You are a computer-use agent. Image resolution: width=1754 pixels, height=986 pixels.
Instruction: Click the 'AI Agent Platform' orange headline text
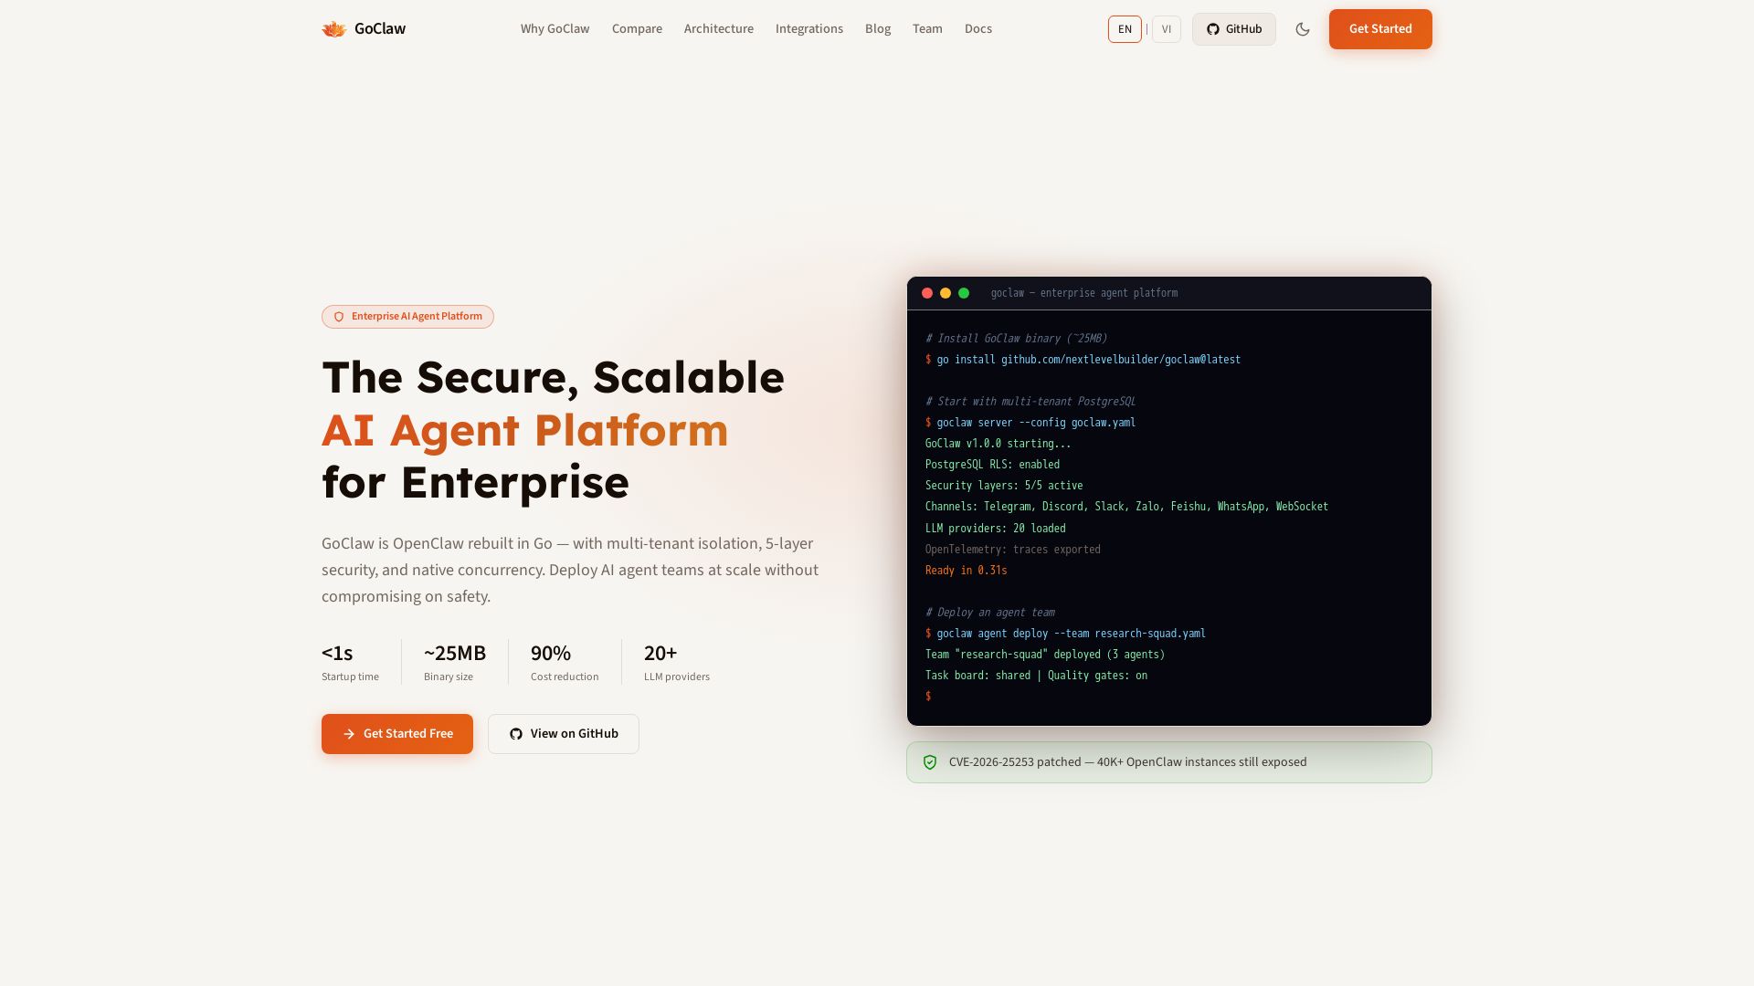525,430
